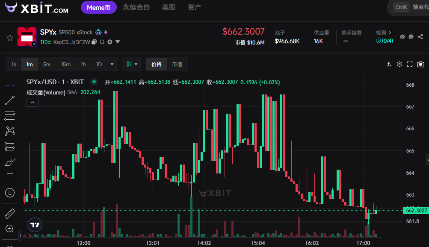
Task: Activate the ruler measure tool
Action: point(10,214)
